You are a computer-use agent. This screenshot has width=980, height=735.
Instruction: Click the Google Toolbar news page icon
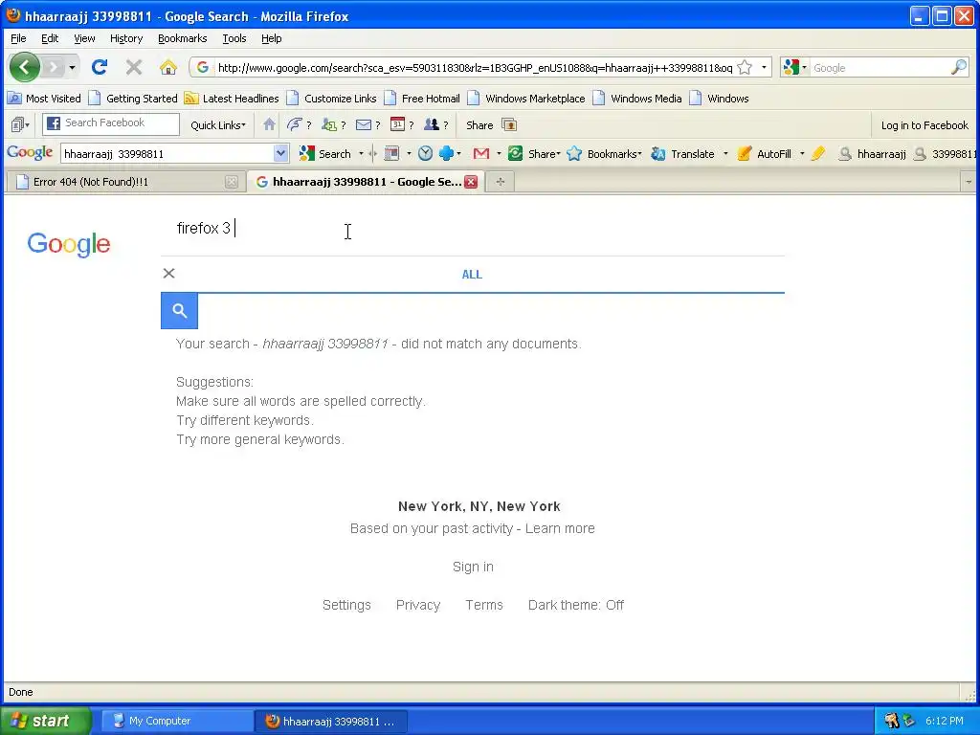[391, 154]
